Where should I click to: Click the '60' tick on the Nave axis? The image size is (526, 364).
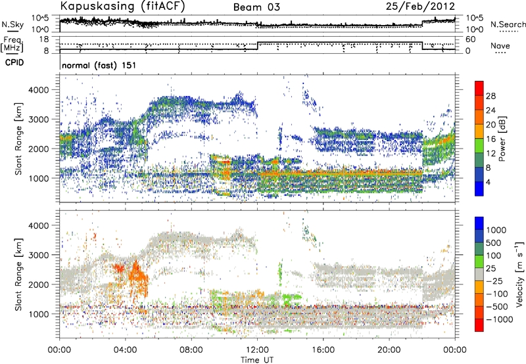471,39
